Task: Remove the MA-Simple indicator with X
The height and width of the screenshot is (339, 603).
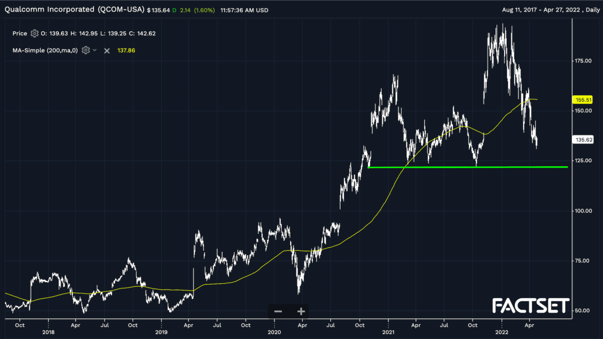Action: (107, 50)
